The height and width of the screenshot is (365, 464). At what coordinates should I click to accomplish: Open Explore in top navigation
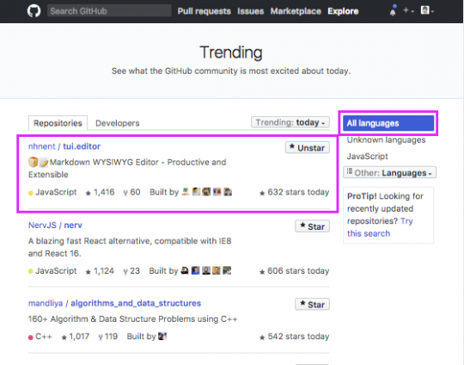click(343, 11)
